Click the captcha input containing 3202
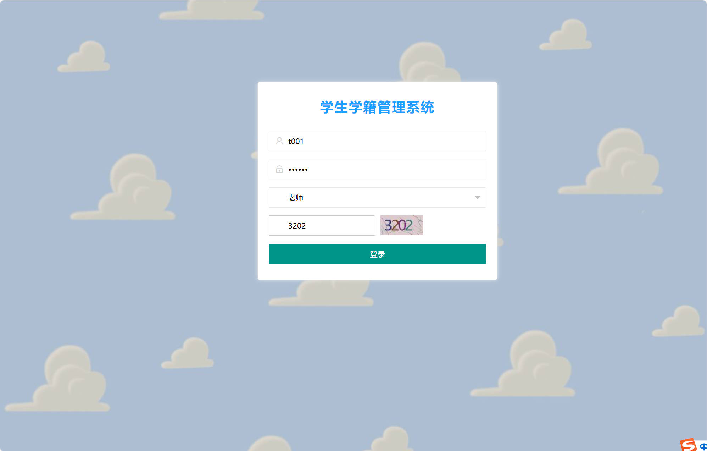707x451 pixels. tap(321, 225)
